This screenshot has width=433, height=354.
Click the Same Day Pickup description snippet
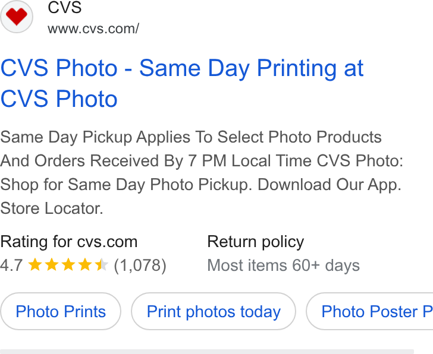coord(202,172)
